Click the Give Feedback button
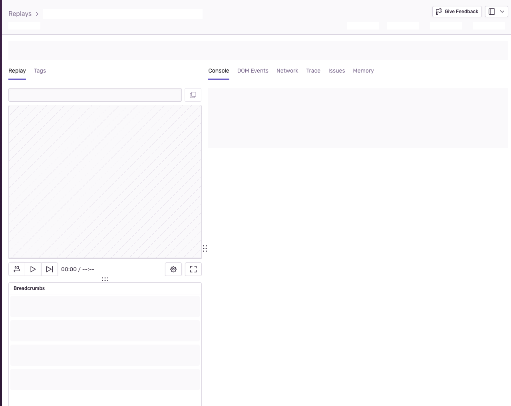The image size is (511, 406). (457, 12)
